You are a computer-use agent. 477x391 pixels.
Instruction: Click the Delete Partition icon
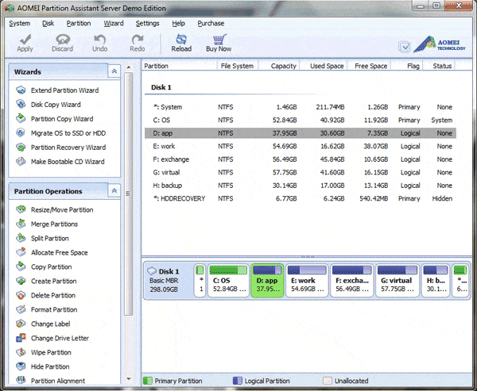[21, 295]
